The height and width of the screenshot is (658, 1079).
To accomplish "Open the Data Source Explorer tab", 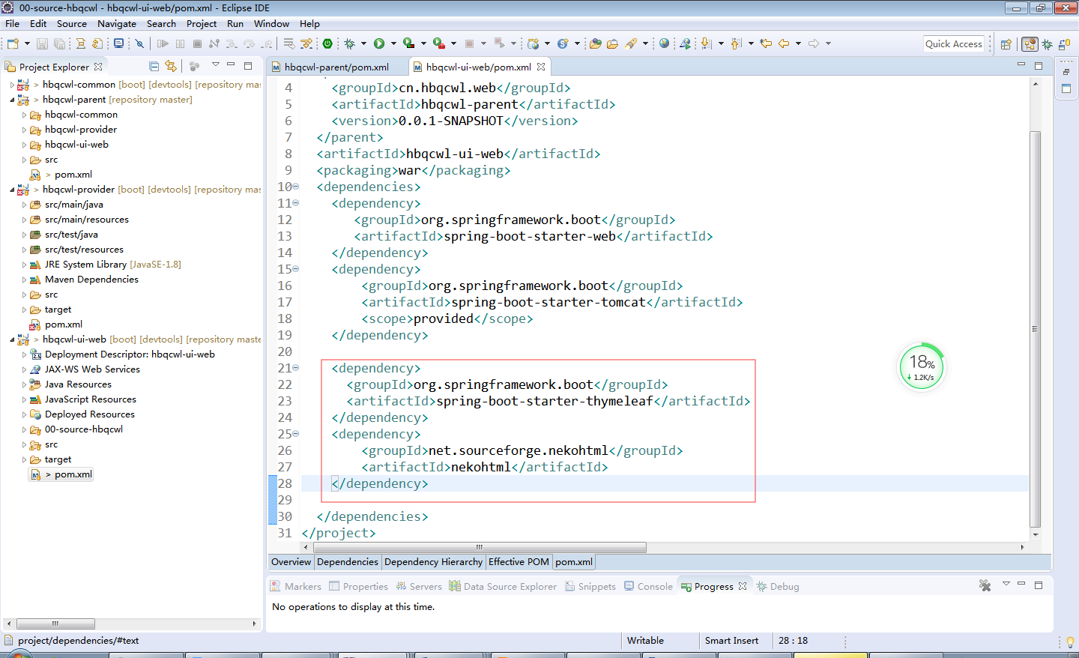I will point(503,586).
